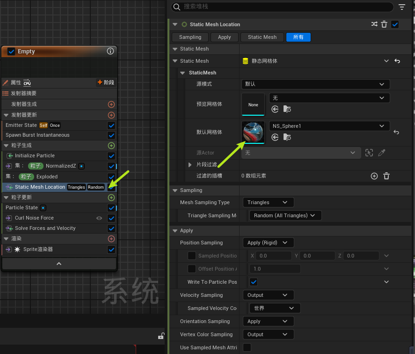Disable the Spawn Burst Instantaneous module

tap(111, 135)
